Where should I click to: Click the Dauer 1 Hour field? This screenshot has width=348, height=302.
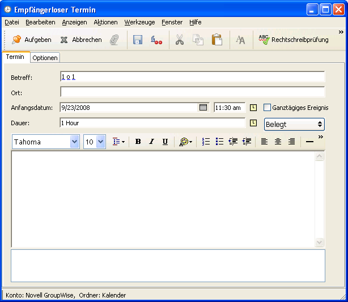[x=152, y=123]
